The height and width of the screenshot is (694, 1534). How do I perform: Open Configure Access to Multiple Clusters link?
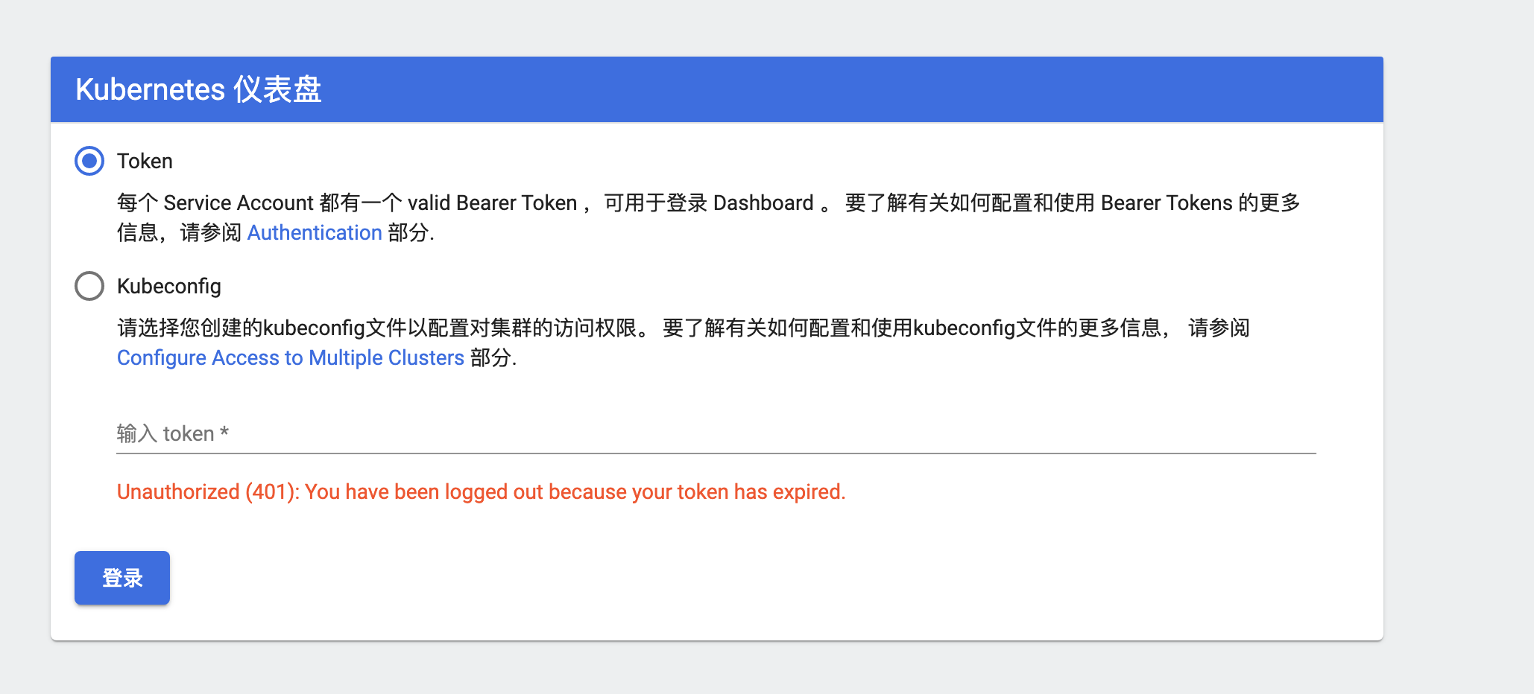(x=291, y=357)
